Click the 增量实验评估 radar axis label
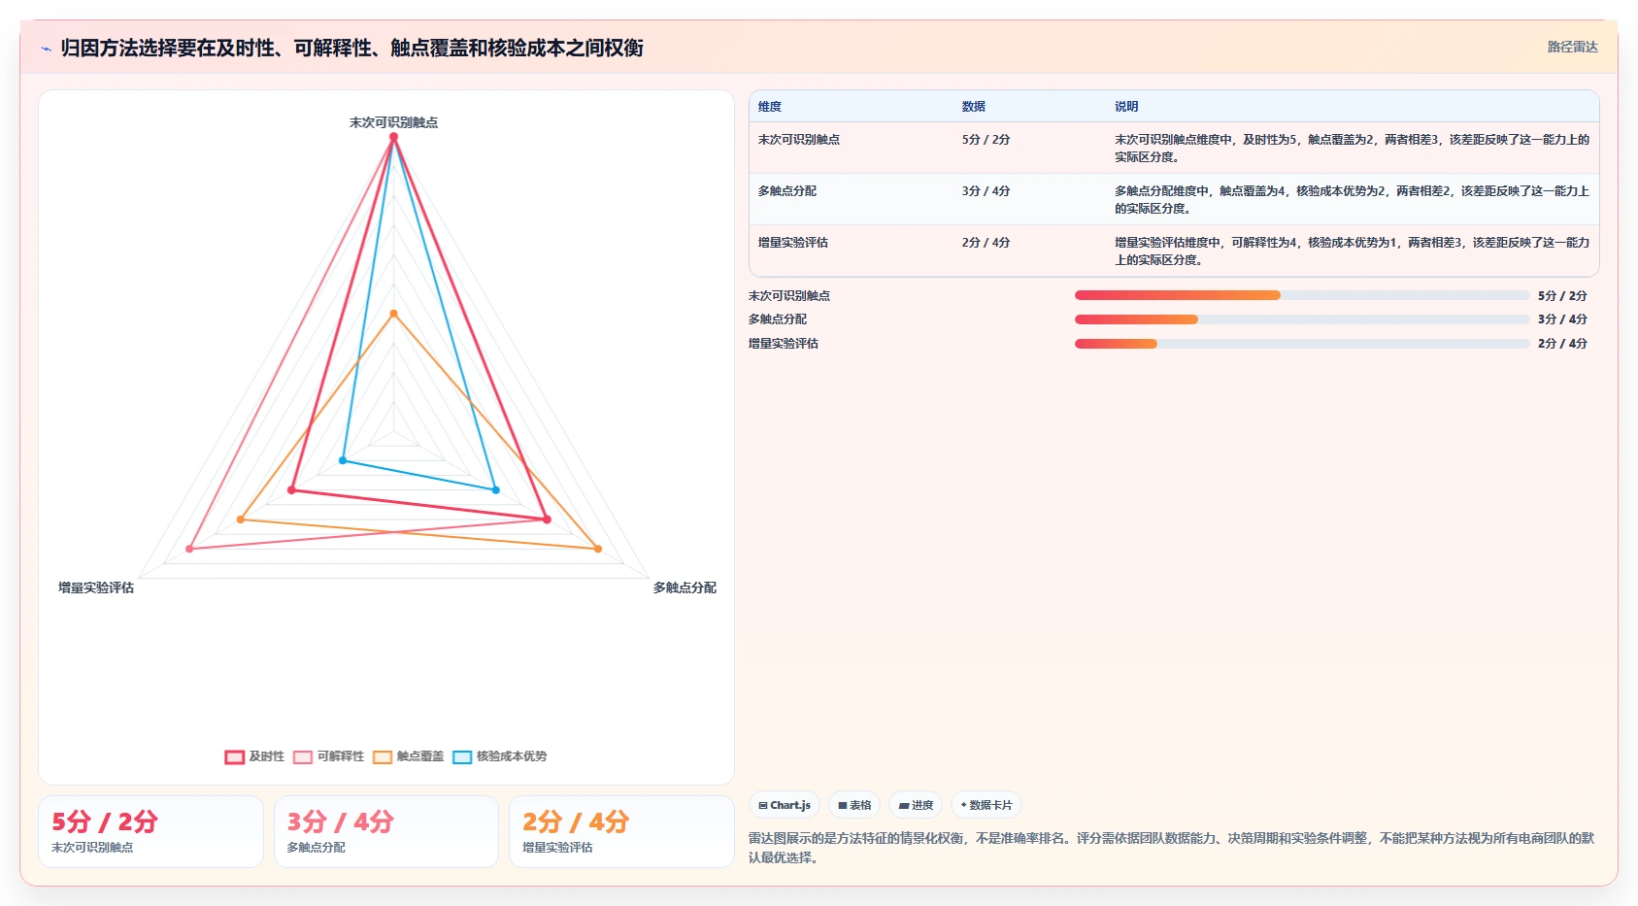1638x906 pixels. pos(96,587)
